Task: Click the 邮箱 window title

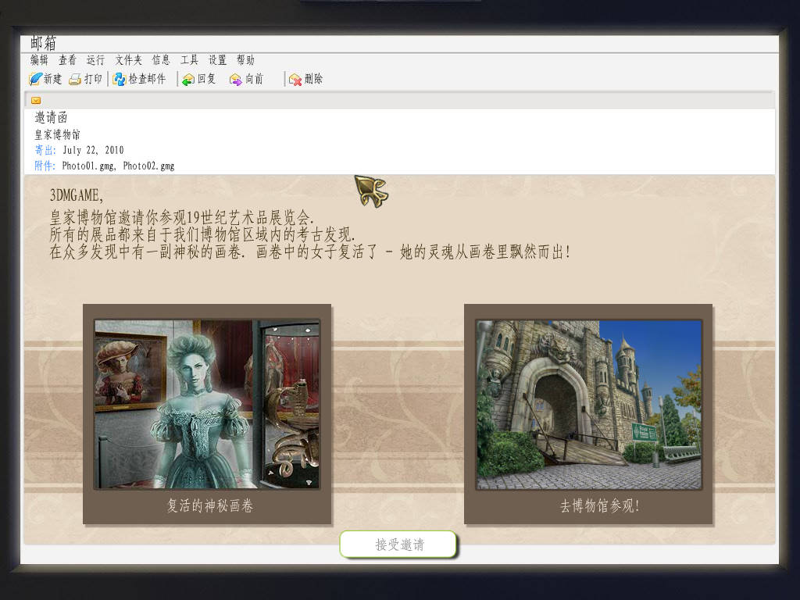Action: pyautogui.click(x=44, y=43)
